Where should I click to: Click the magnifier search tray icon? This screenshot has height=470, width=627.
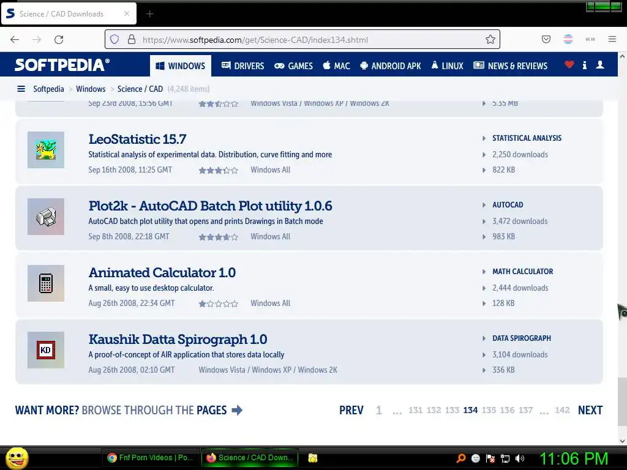tap(461, 458)
